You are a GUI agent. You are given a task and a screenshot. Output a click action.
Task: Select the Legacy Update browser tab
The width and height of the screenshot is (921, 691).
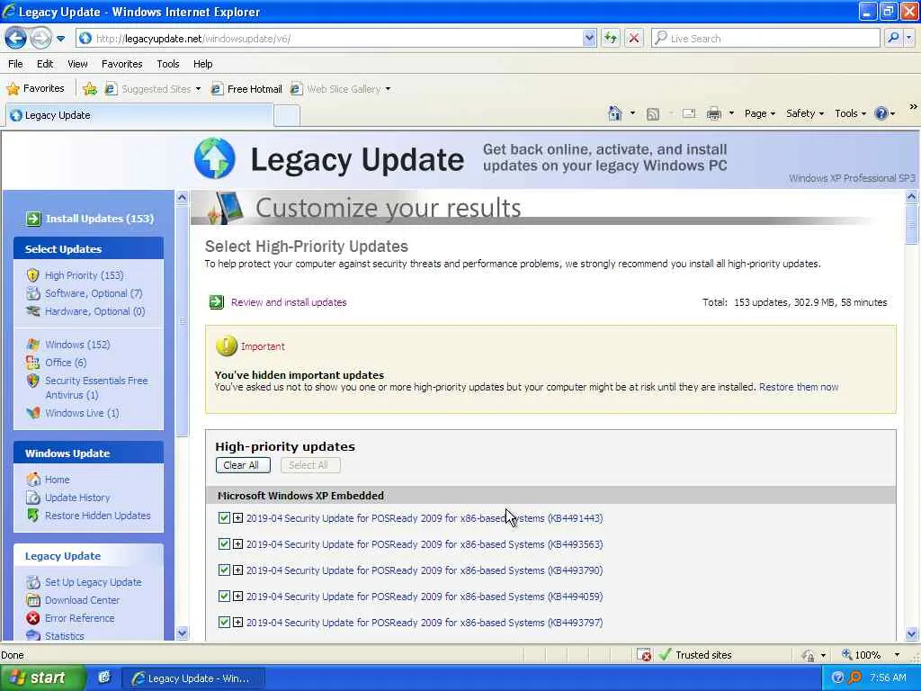point(139,115)
